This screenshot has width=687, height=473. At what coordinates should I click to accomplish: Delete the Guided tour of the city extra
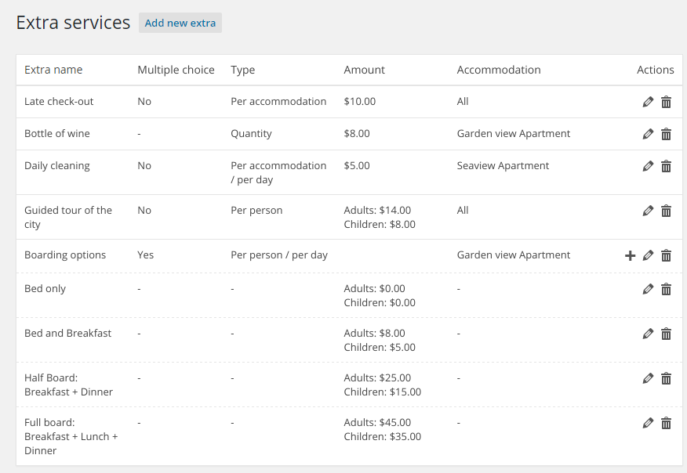pos(666,211)
